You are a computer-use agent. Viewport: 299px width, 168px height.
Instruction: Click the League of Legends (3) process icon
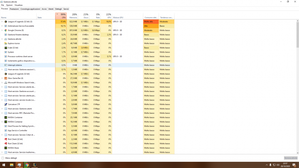click(6, 22)
